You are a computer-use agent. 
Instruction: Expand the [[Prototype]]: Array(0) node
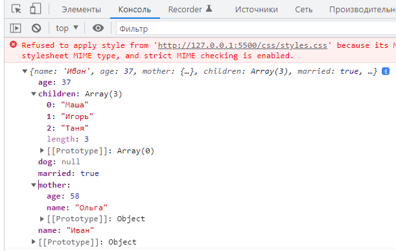pos(42,151)
